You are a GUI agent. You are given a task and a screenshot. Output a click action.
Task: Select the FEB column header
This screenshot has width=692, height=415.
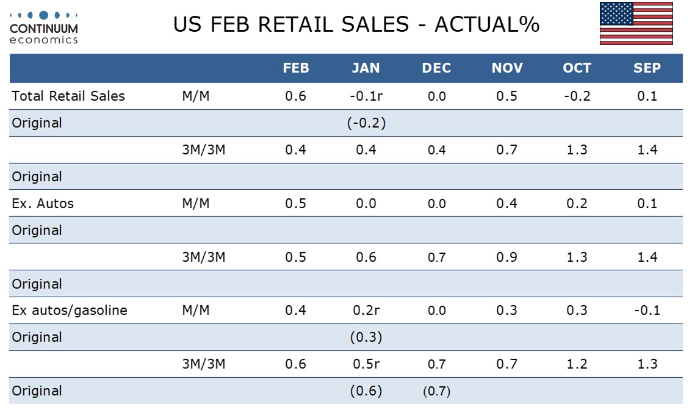click(x=296, y=68)
